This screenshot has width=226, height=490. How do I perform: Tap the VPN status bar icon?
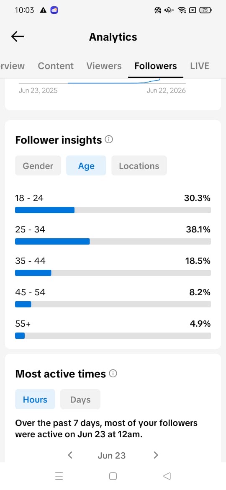click(x=158, y=10)
